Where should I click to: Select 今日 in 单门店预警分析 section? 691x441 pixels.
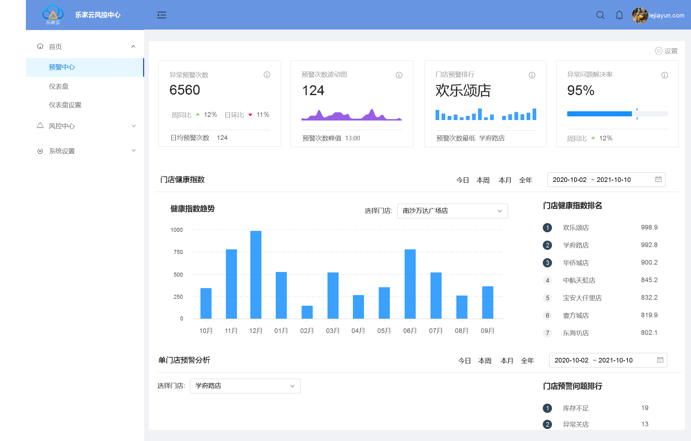(x=465, y=361)
